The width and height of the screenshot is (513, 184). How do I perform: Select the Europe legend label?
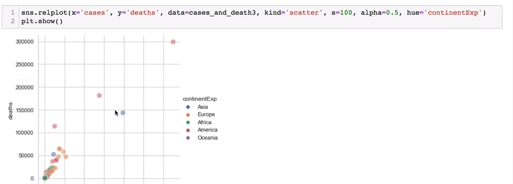point(206,114)
